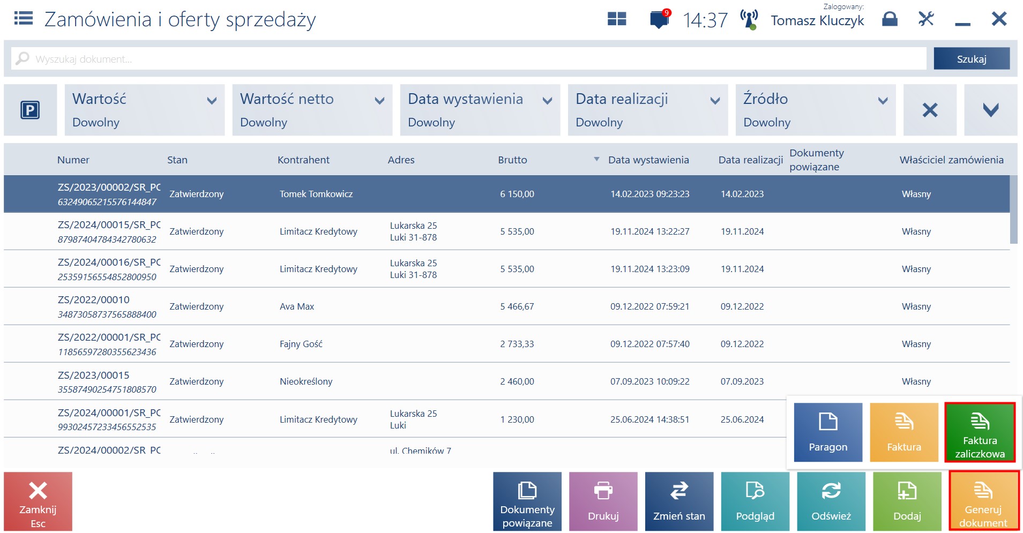Click the 14:37 clock display

click(x=705, y=20)
